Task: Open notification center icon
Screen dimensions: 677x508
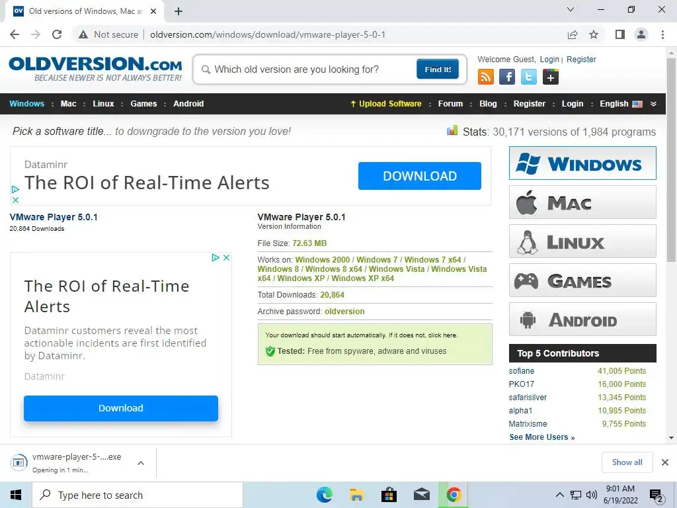Action: pos(657,495)
